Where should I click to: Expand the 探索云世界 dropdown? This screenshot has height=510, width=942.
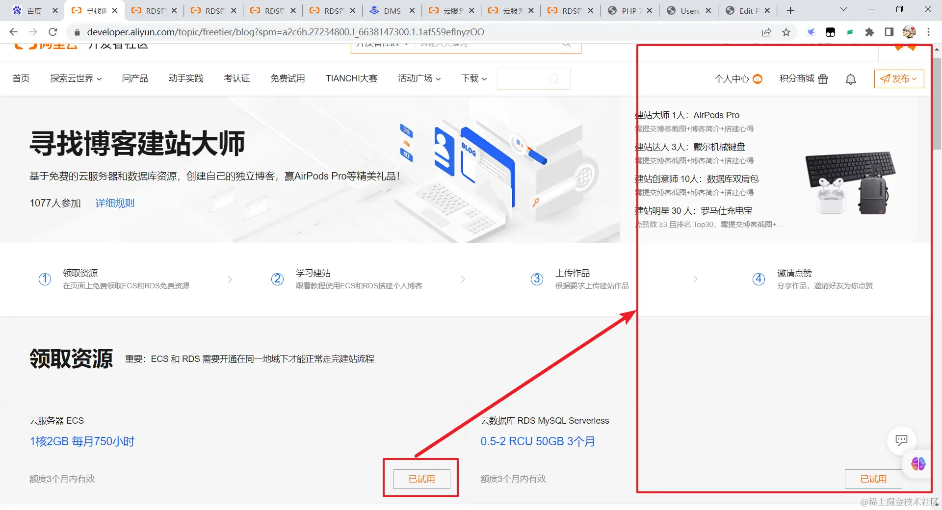click(76, 78)
